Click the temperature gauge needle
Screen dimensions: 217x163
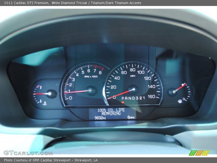(x=42, y=94)
